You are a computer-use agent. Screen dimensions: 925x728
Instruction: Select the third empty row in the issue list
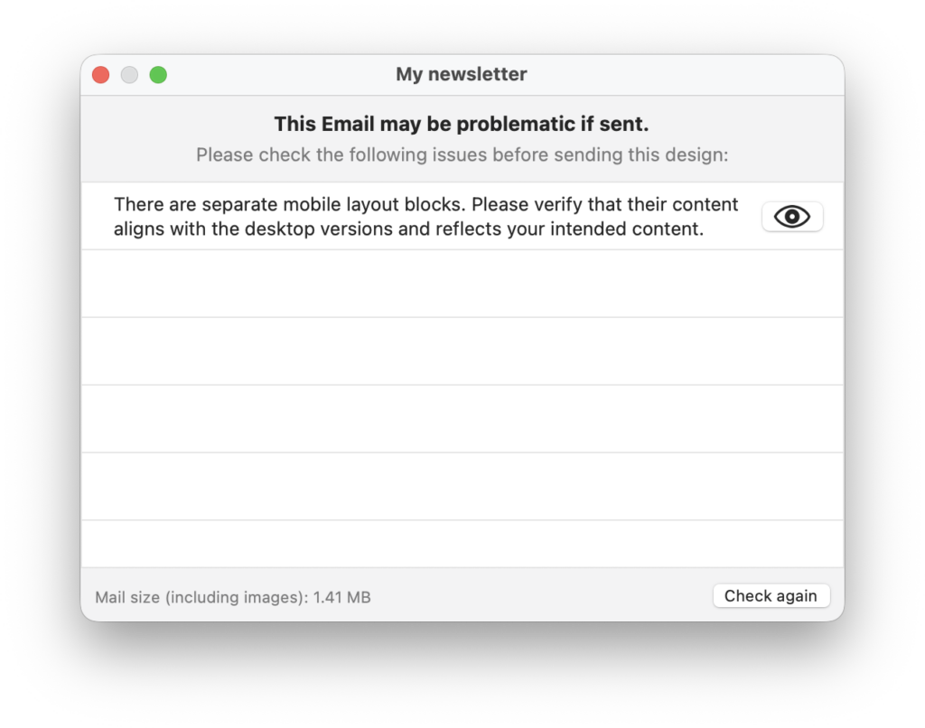point(462,419)
